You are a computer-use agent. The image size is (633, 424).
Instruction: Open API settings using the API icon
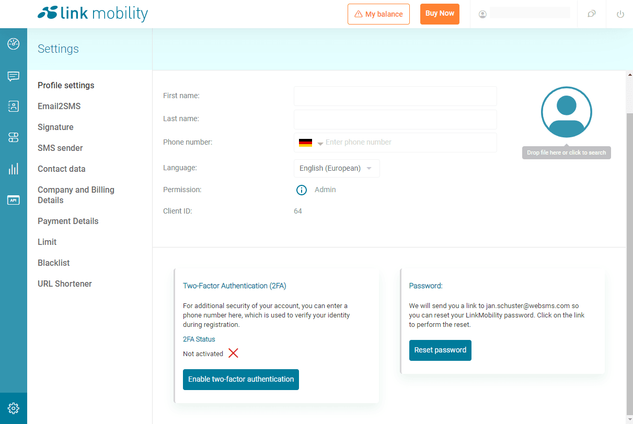click(14, 200)
